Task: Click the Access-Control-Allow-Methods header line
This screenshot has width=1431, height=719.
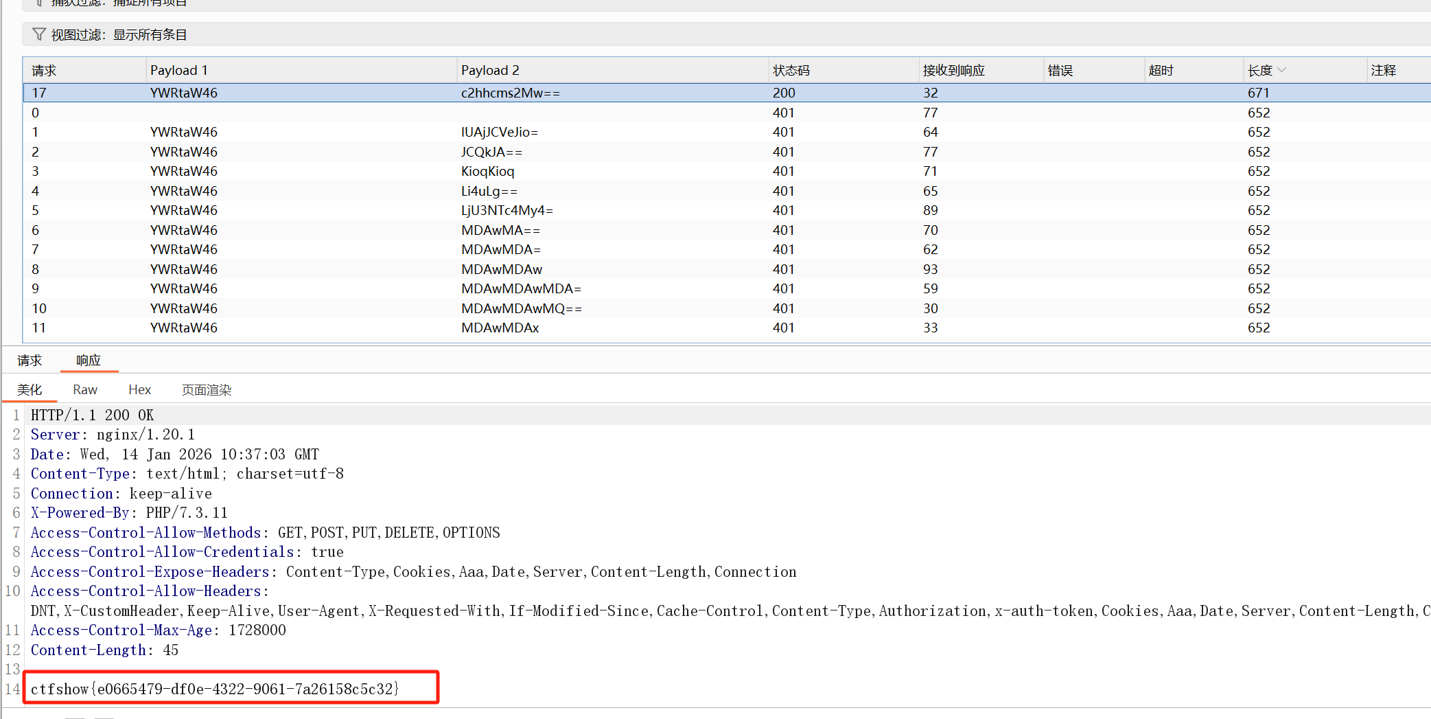Action: click(x=266, y=532)
